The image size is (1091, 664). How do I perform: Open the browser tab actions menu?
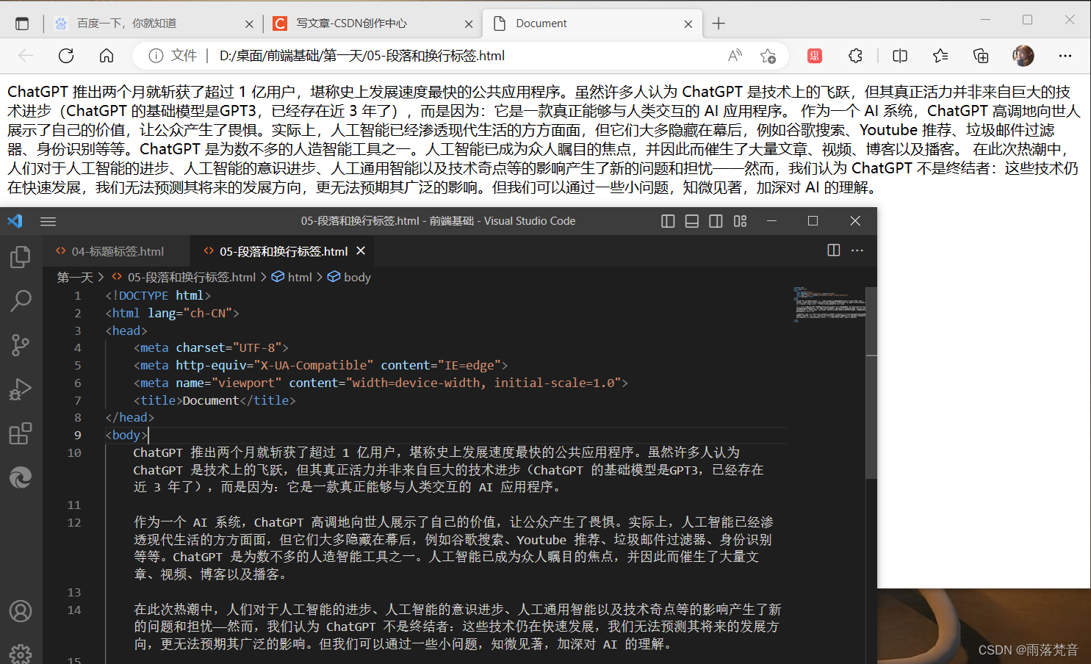click(22, 24)
